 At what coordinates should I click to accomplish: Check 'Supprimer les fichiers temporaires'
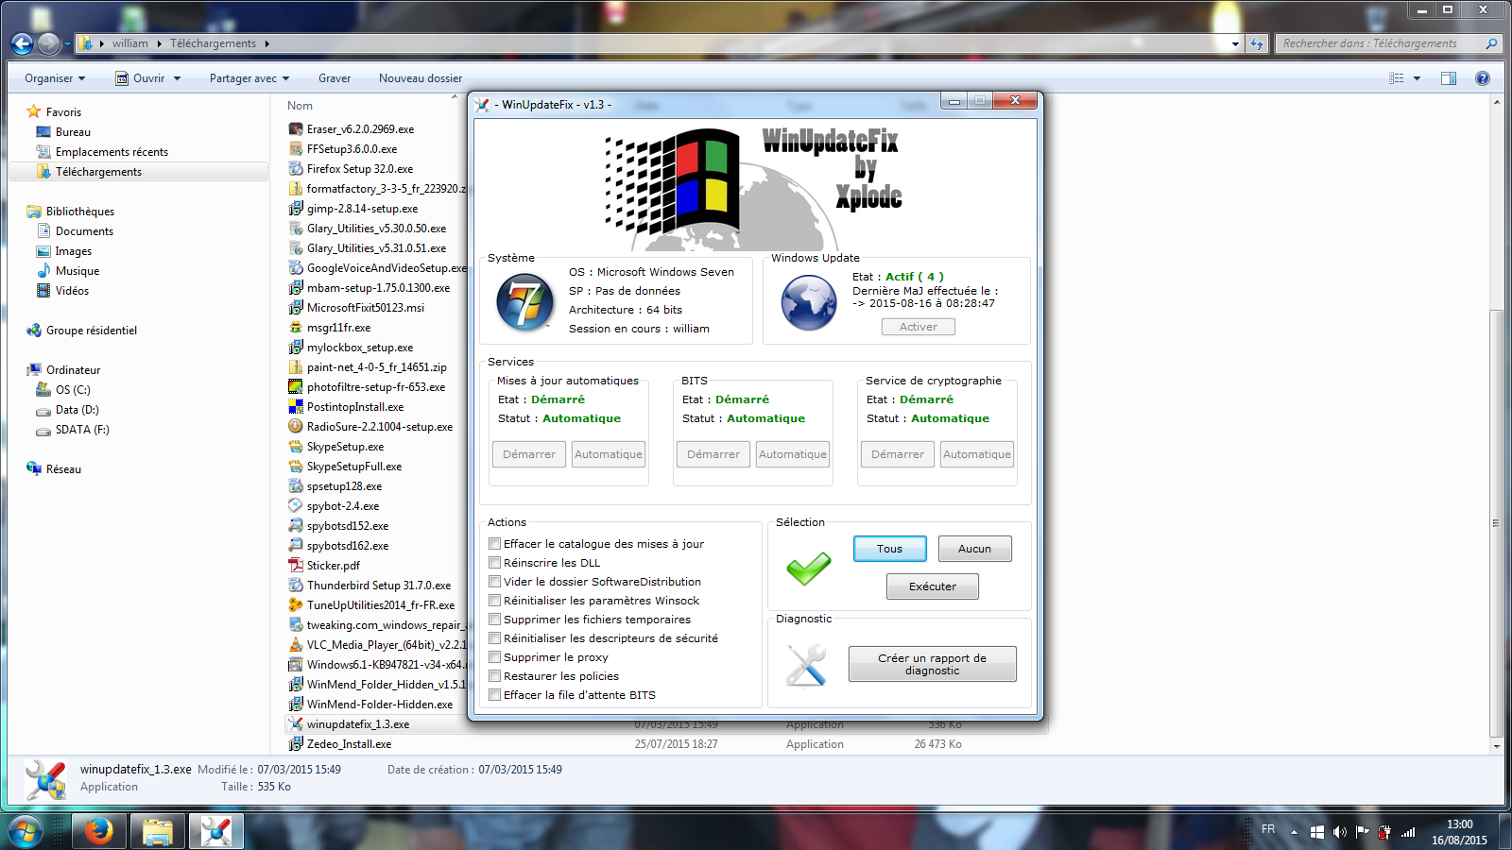click(x=494, y=620)
